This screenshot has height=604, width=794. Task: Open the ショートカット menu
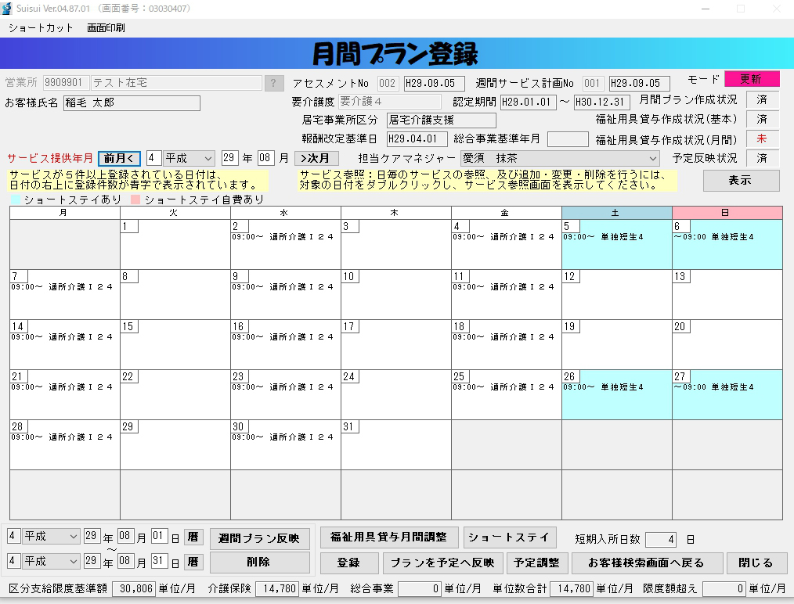pyautogui.click(x=41, y=28)
